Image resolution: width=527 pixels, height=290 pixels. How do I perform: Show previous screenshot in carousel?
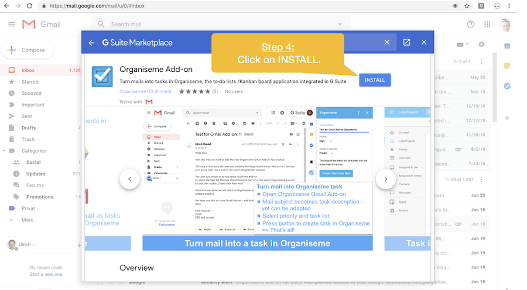[x=129, y=179]
